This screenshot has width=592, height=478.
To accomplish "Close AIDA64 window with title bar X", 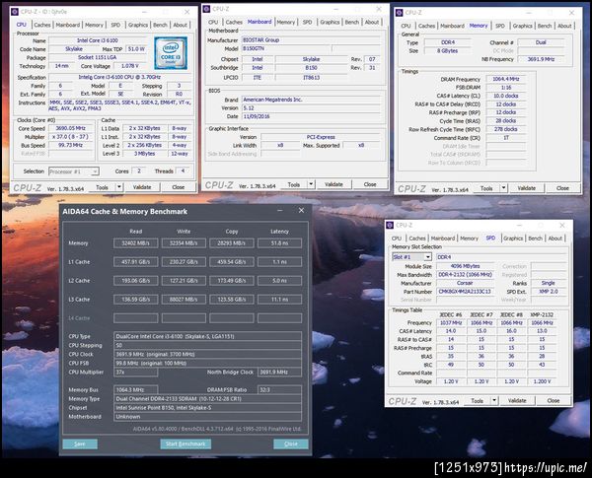I will (301, 211).
